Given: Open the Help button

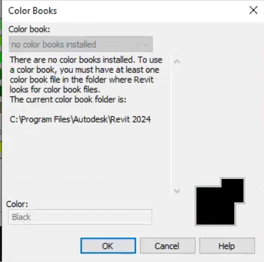Looking at the screenshot, I should (x=227, y=246).
